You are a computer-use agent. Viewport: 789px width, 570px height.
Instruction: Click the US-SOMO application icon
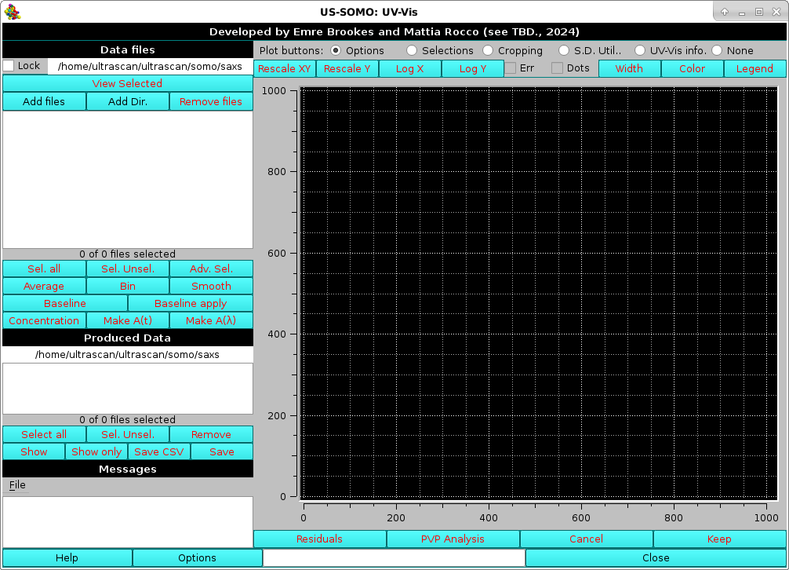coord(12,11)
